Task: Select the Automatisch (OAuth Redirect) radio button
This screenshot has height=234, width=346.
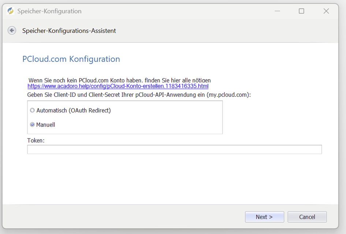Action: pos(32,110)
